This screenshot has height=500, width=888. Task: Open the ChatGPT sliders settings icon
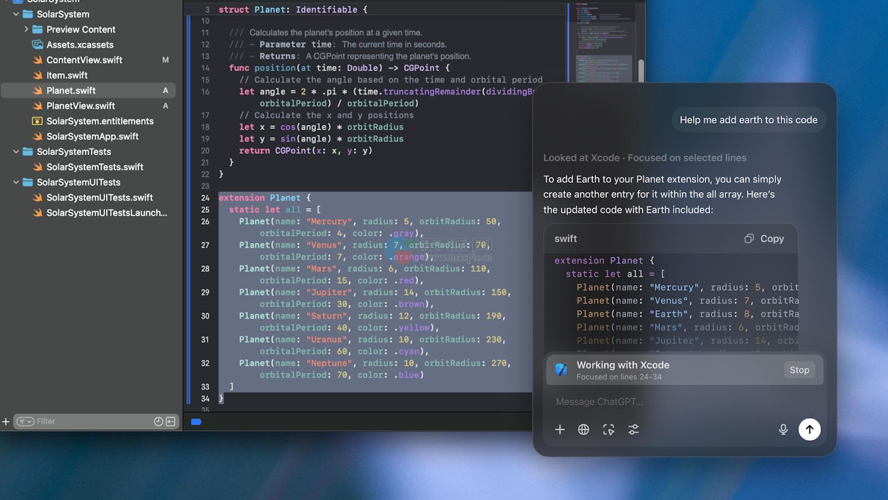click(634, 430)
